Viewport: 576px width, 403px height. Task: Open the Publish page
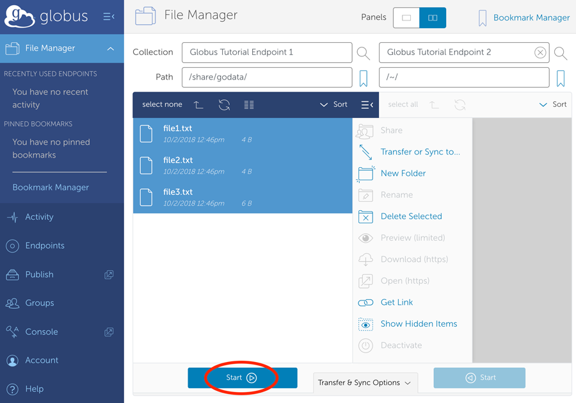click(x=39, y=274)
